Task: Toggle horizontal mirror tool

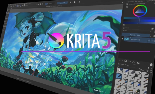Action: pyautogui.click(x=70, y=2)
